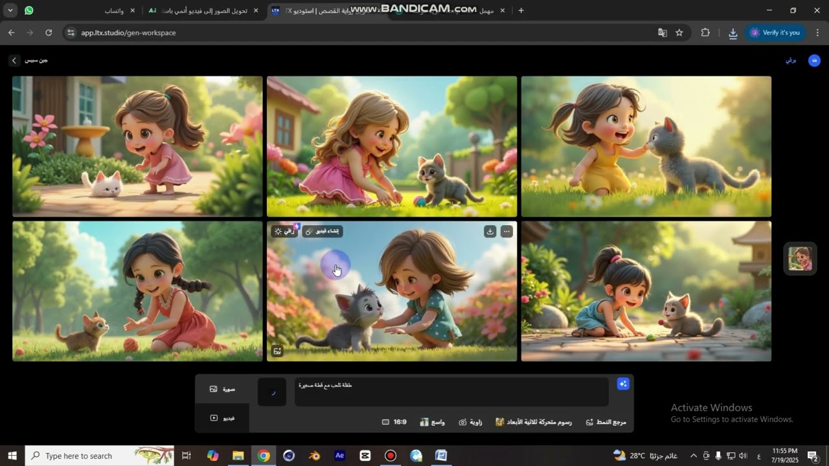Click the Bandicam record taskbar icon
Viewport: 829px width, 466px height.
pyautogui.click(x=391, y=456)
